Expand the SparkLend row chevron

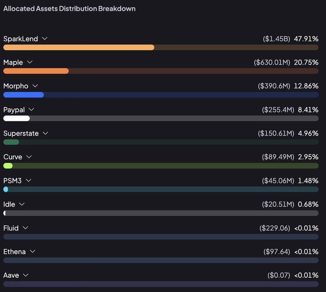tap(45, 39)
